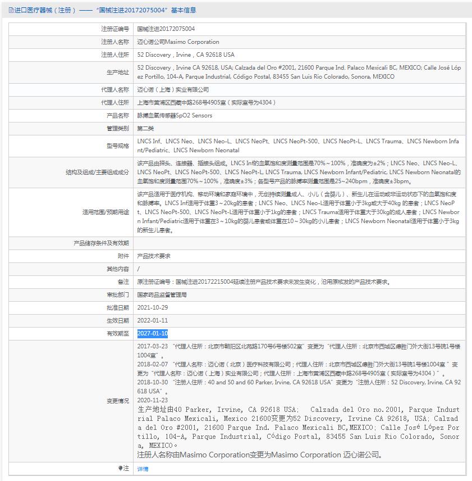Click management class value 第二类
Image resolution: width=472 pixels, height=481 pixels.
pyautogui.click(x=145, y=128)
